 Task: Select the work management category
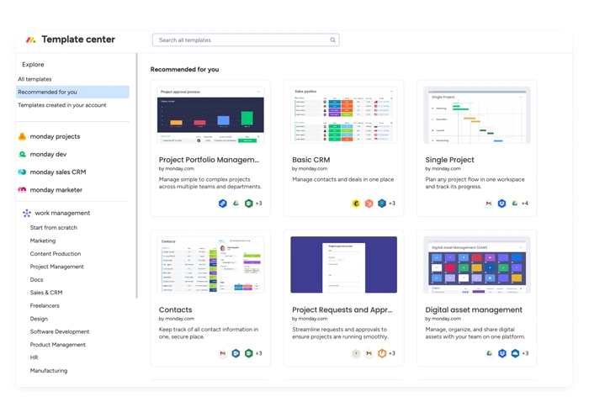point(62,214)
